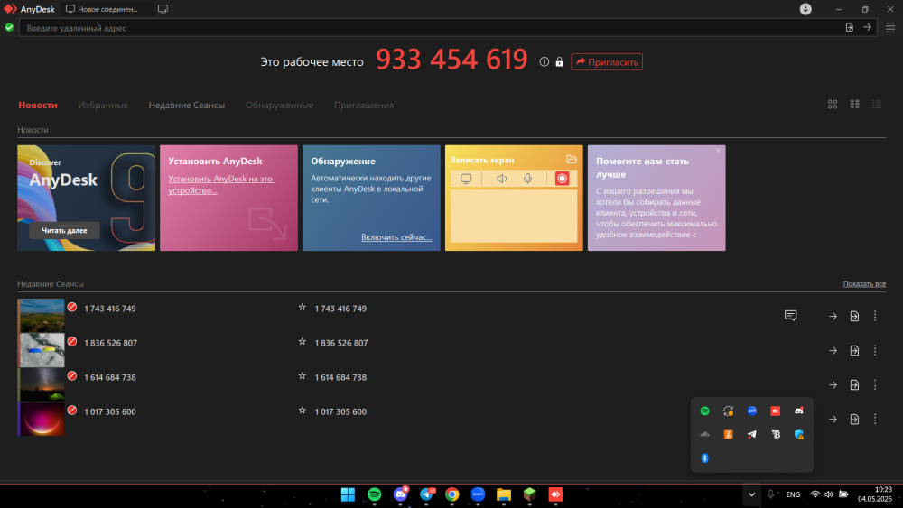Viewport: 903px width, 508px height.
Task: Collapse hidden tray icons chevron
Action: 751,494
